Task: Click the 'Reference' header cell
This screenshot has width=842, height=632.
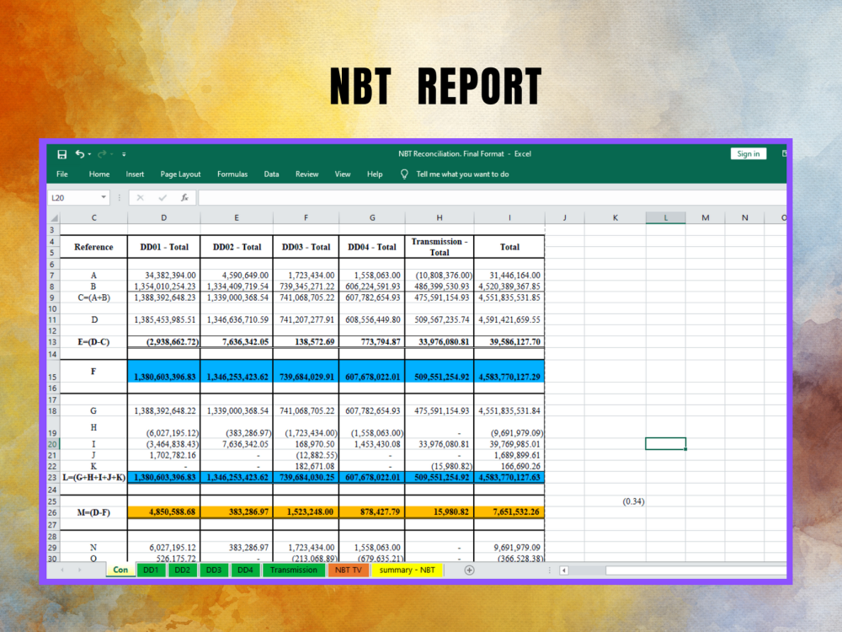Action: (93, 247)
